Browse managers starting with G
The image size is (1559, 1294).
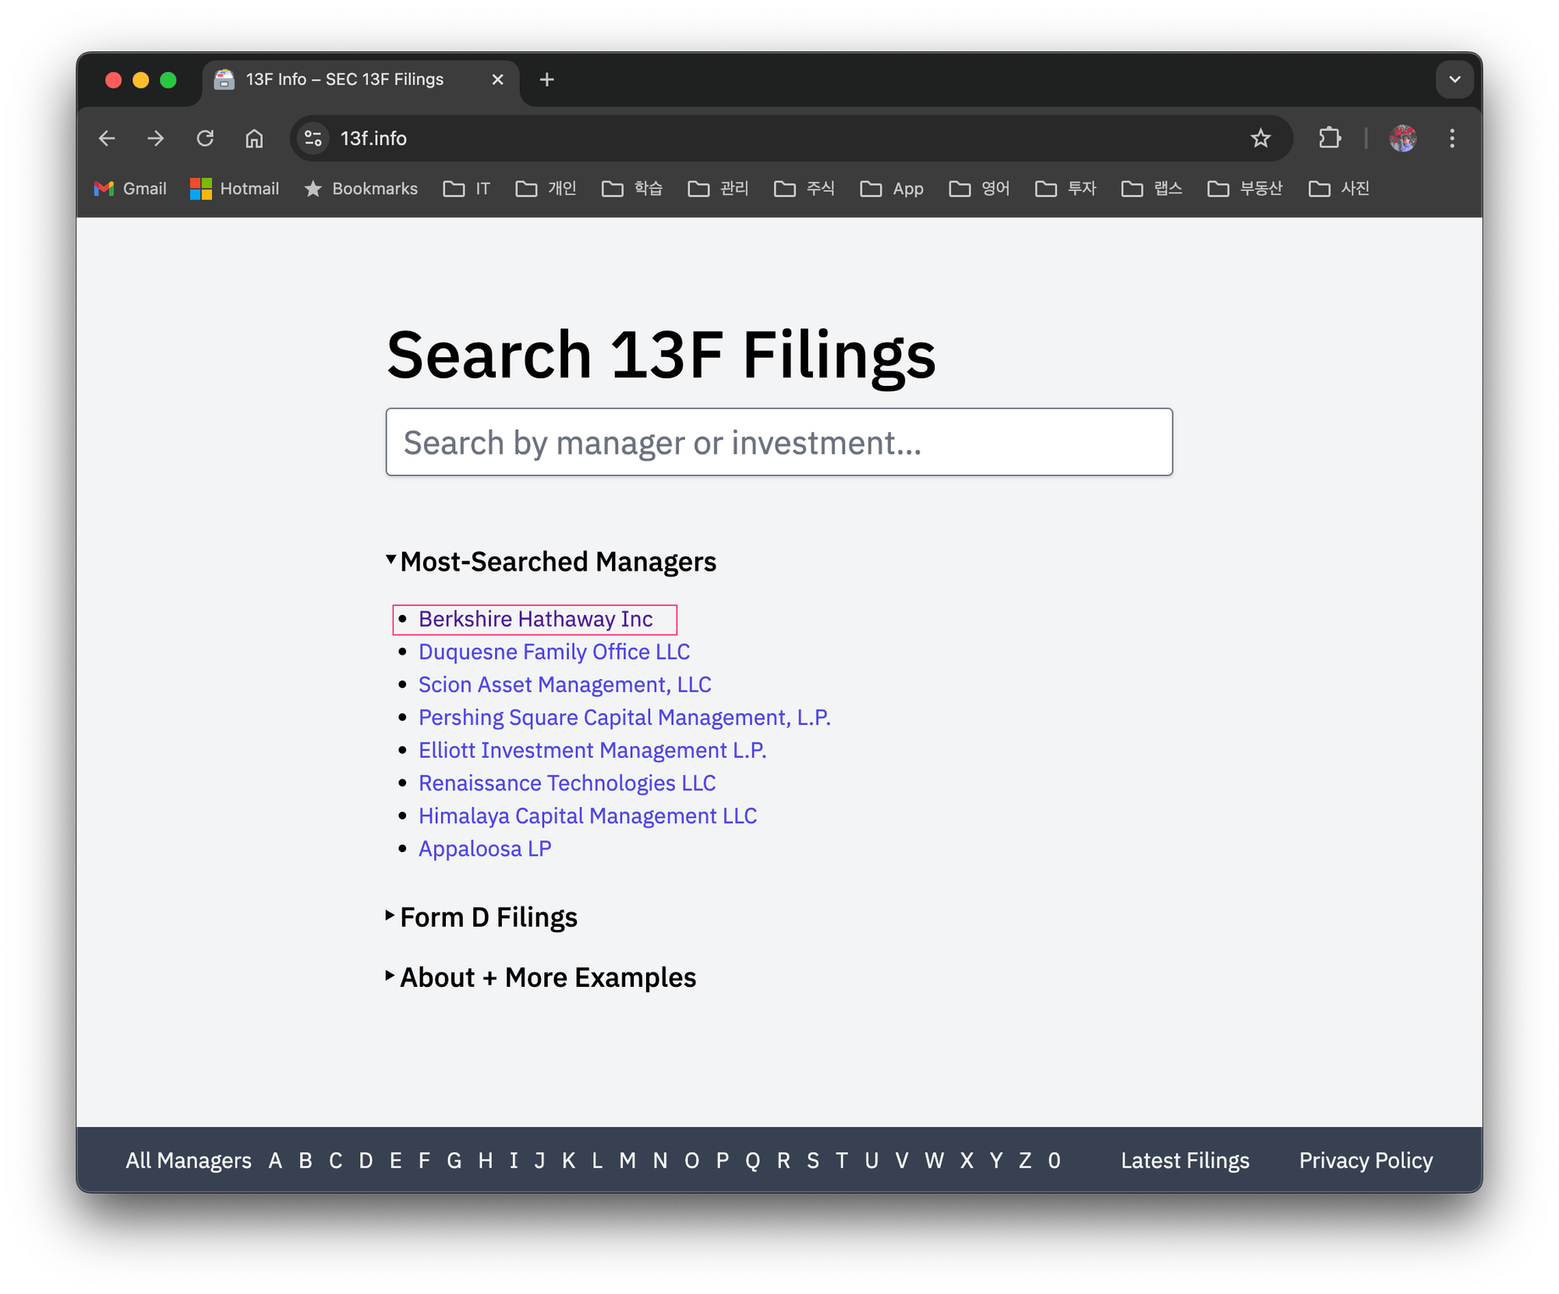(454, 1161)
